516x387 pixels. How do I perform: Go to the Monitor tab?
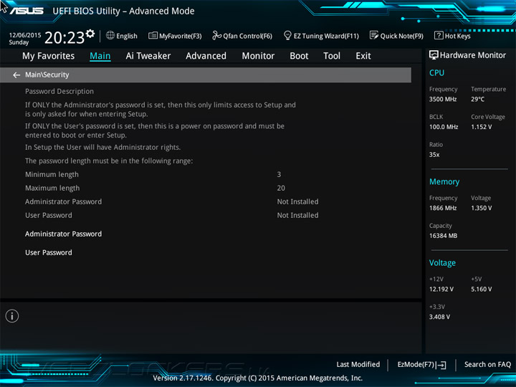click(258, 56)
